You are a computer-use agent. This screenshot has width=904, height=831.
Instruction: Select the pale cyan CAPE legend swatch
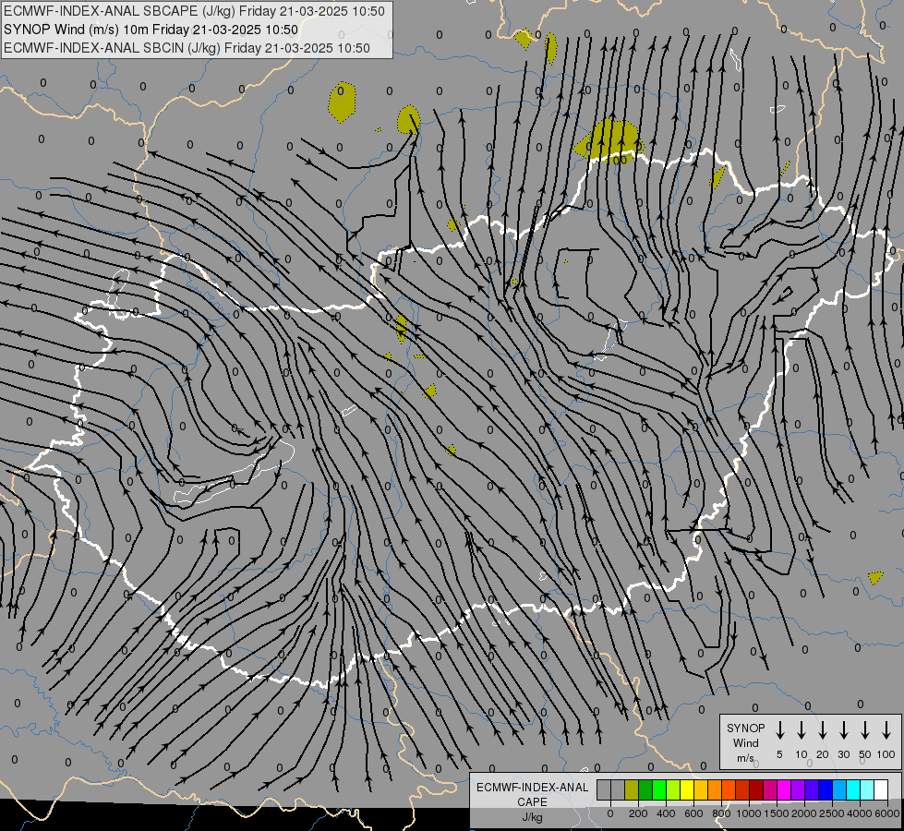coord(868,789)
